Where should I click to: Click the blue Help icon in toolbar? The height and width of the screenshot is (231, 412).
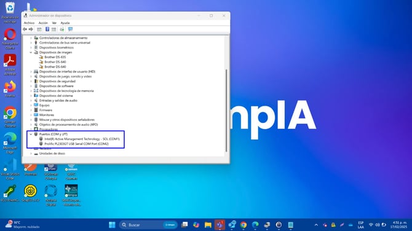[x=47, y=29]
